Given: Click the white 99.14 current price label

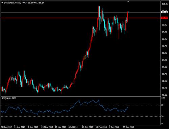Looking at the screenshot, I should (x=164, y=12).
